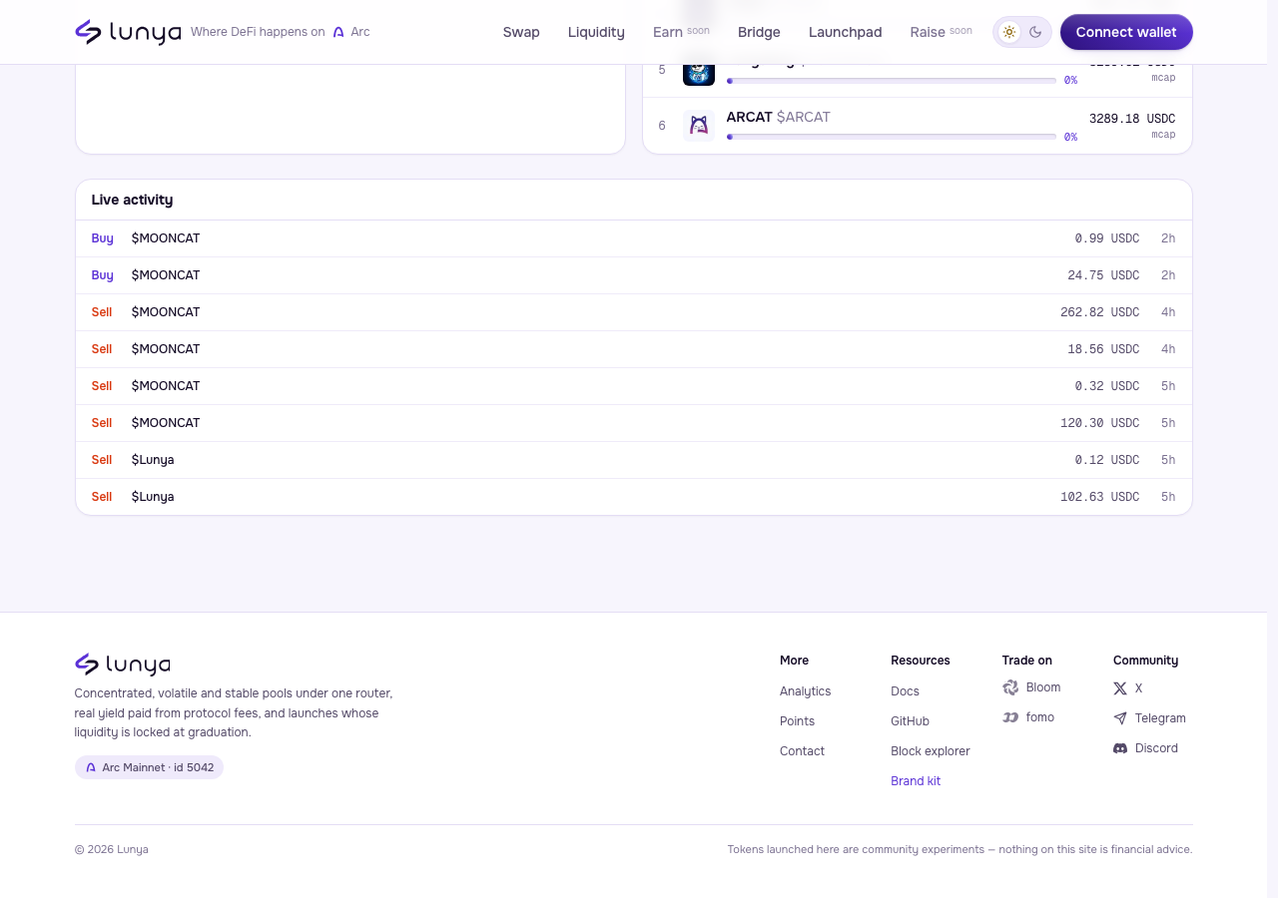The width and height of the screenshot is (1278, 898).
Task: Open the rank 5 token avatar
Action: 699,72
